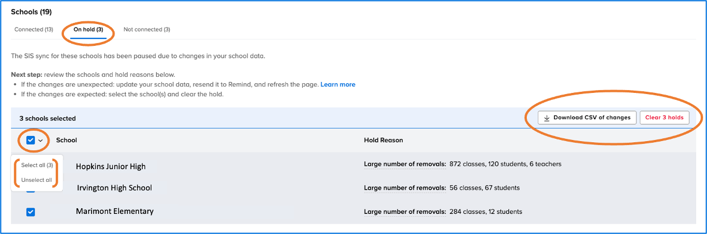Screen dimensions: 707x234
Task: Select the On hold (3) tab
Action: point(88,29)
